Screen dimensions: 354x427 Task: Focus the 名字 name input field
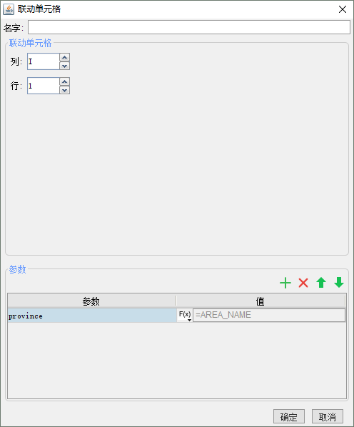coord(189,27)
